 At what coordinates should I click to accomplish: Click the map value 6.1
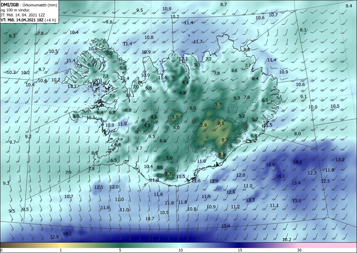pyautogui.click(x=265, y=100)
